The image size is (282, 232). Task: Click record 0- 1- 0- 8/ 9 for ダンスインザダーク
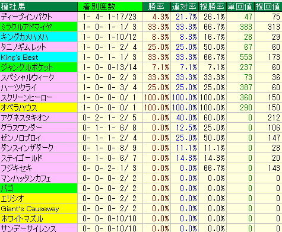point(110,148)
